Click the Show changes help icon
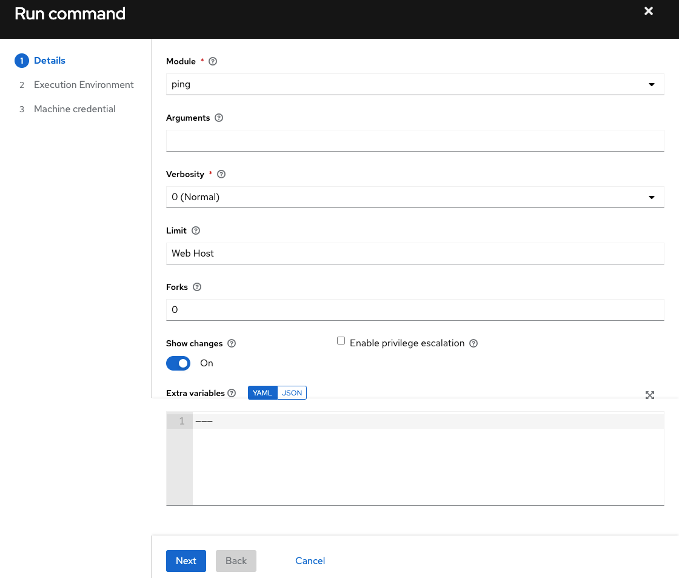Viewport: 679px width, 578px height. click(x=231, y=343)
